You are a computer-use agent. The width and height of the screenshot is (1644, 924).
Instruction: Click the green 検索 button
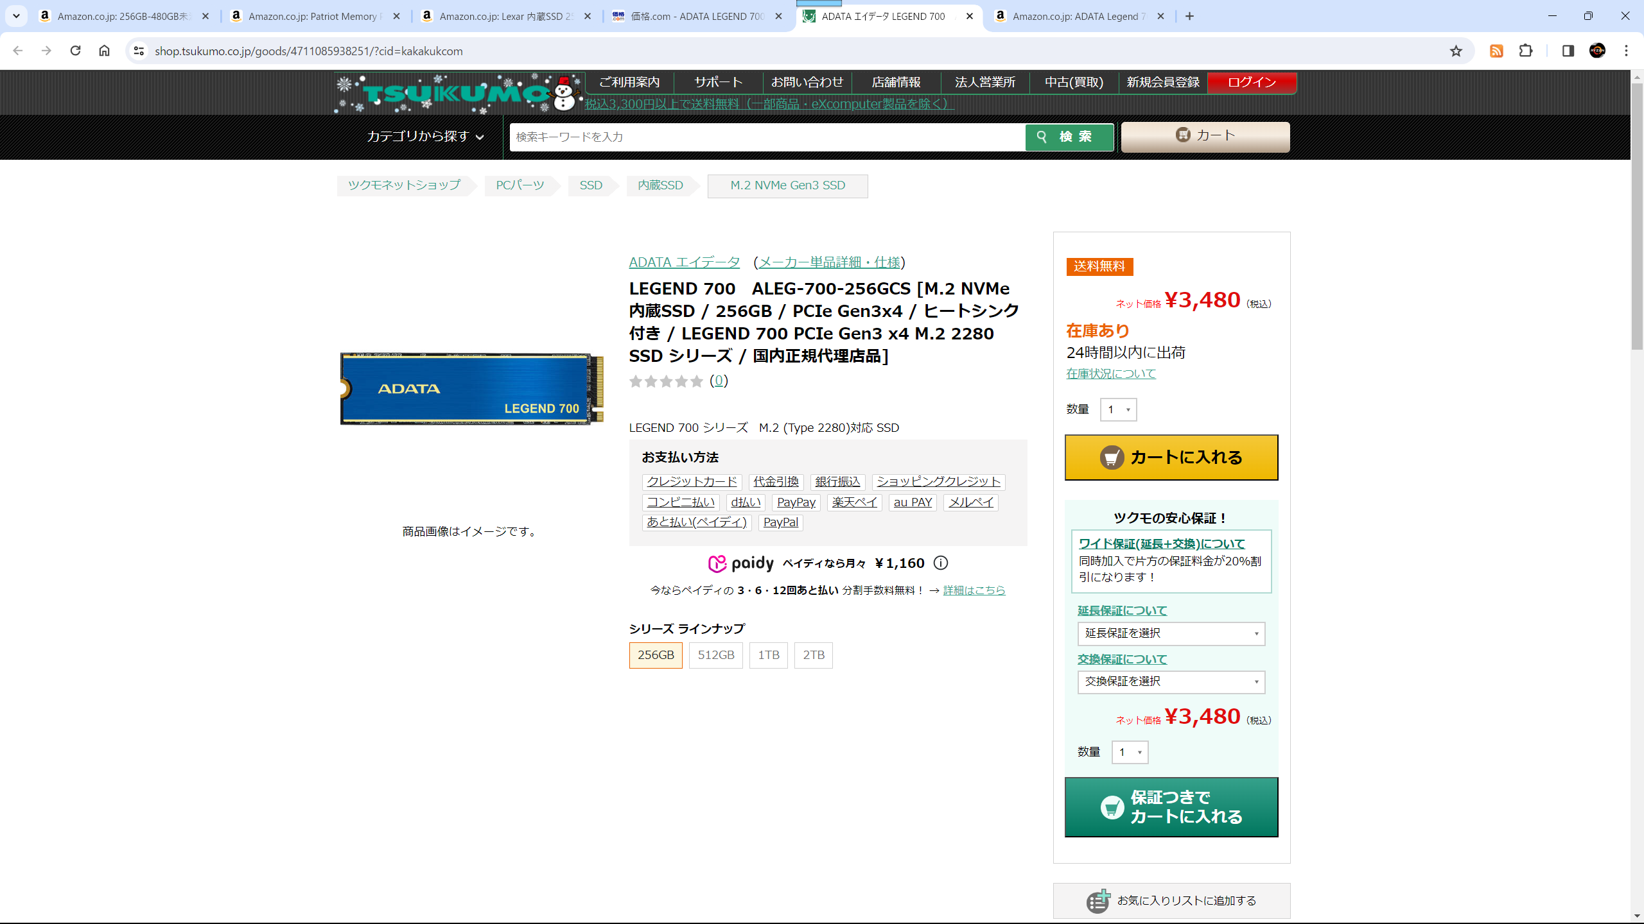point(1069,137)
